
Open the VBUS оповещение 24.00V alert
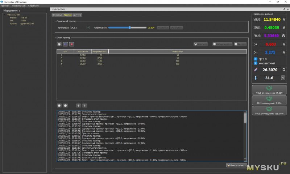[x=269, y=90]
